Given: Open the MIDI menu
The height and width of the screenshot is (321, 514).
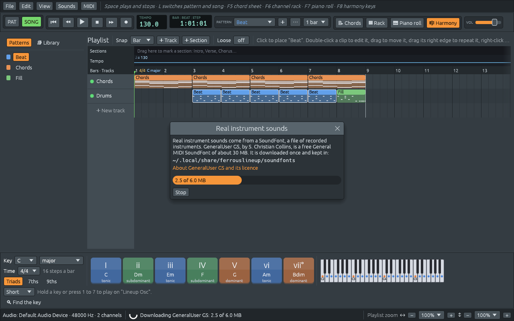Looking at the screenshot, I should click(x=88, y=6).
